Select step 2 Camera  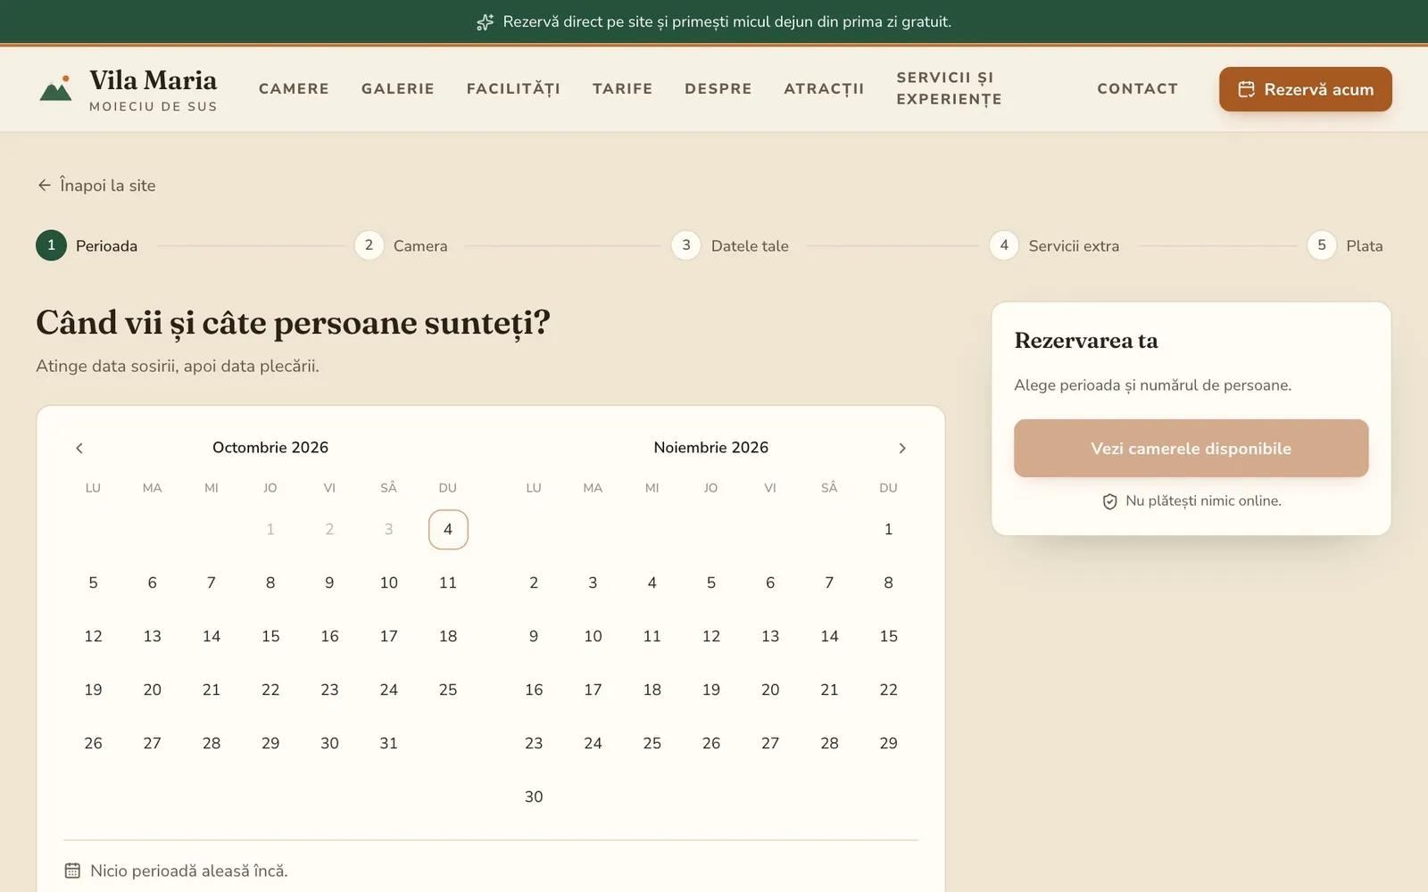401,245
